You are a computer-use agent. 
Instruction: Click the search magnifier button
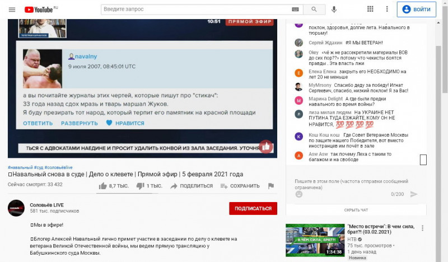point(314,10)
